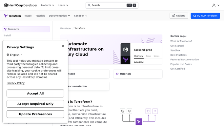Open the Privacy Policy link
The height and width of the screenshot is (126, 224).
[x=15, y=83]
